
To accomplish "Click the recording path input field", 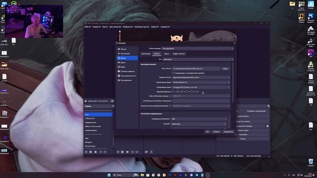I will coord(196,69).
